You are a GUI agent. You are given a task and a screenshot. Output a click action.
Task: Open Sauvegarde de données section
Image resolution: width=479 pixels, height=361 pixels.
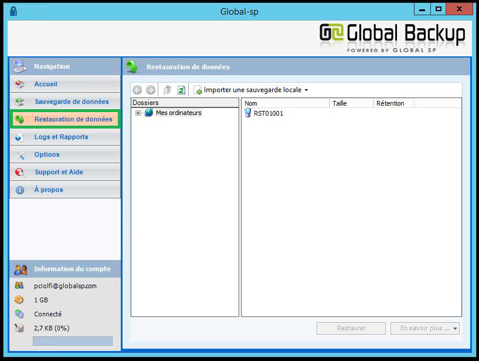point(65,102)
